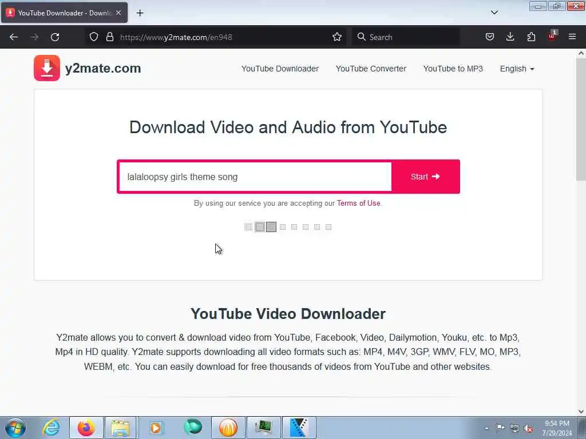Open the monitor application taskbar icon
Screen dimensions: 586x439
click(264, 428)
